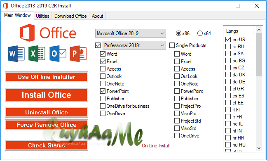
Task: Check the fi-FI language checkbox
Action: pyautogui.click(x=228, y=109)
